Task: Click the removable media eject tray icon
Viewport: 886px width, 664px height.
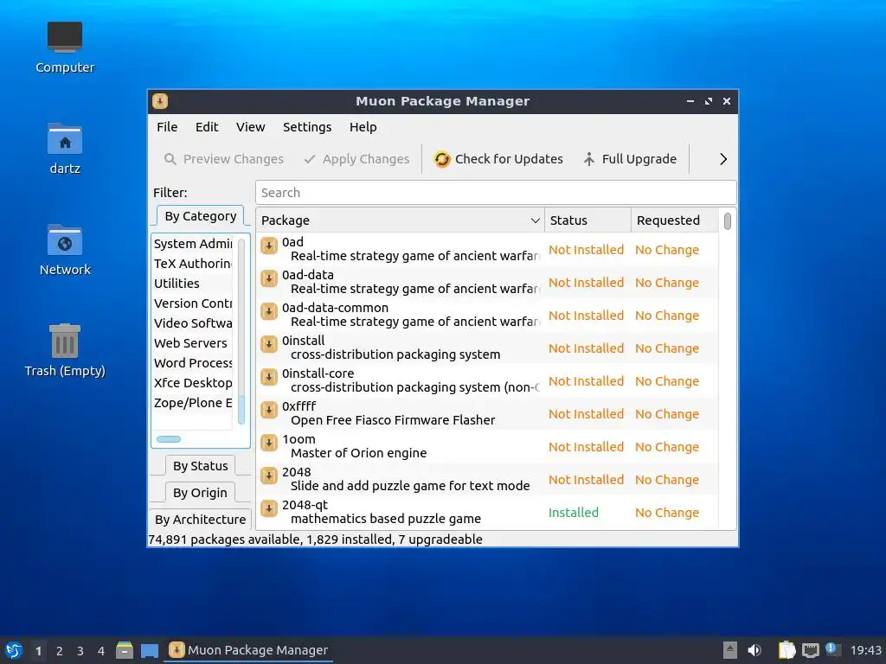Action: (x=730, y=650)
